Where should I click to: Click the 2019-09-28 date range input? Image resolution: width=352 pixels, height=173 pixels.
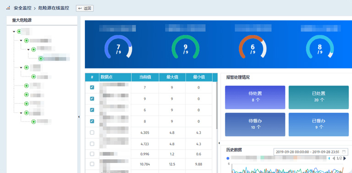(x=311, y=152)
